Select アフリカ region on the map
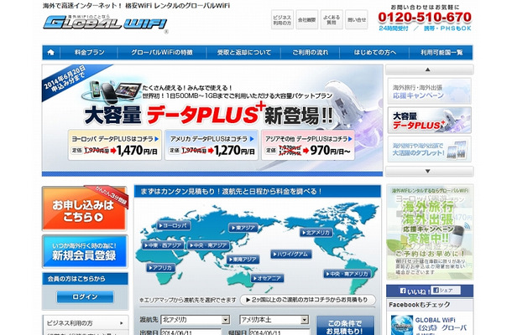The image size is (512, 335). click(x=161, y=268)
